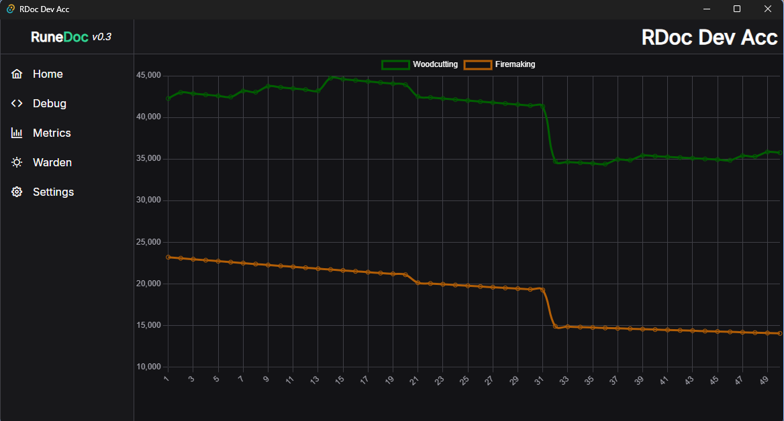Viewport: 784px width, 421px height.
Task: Go to the Debug page label
Action: [50, 103]
